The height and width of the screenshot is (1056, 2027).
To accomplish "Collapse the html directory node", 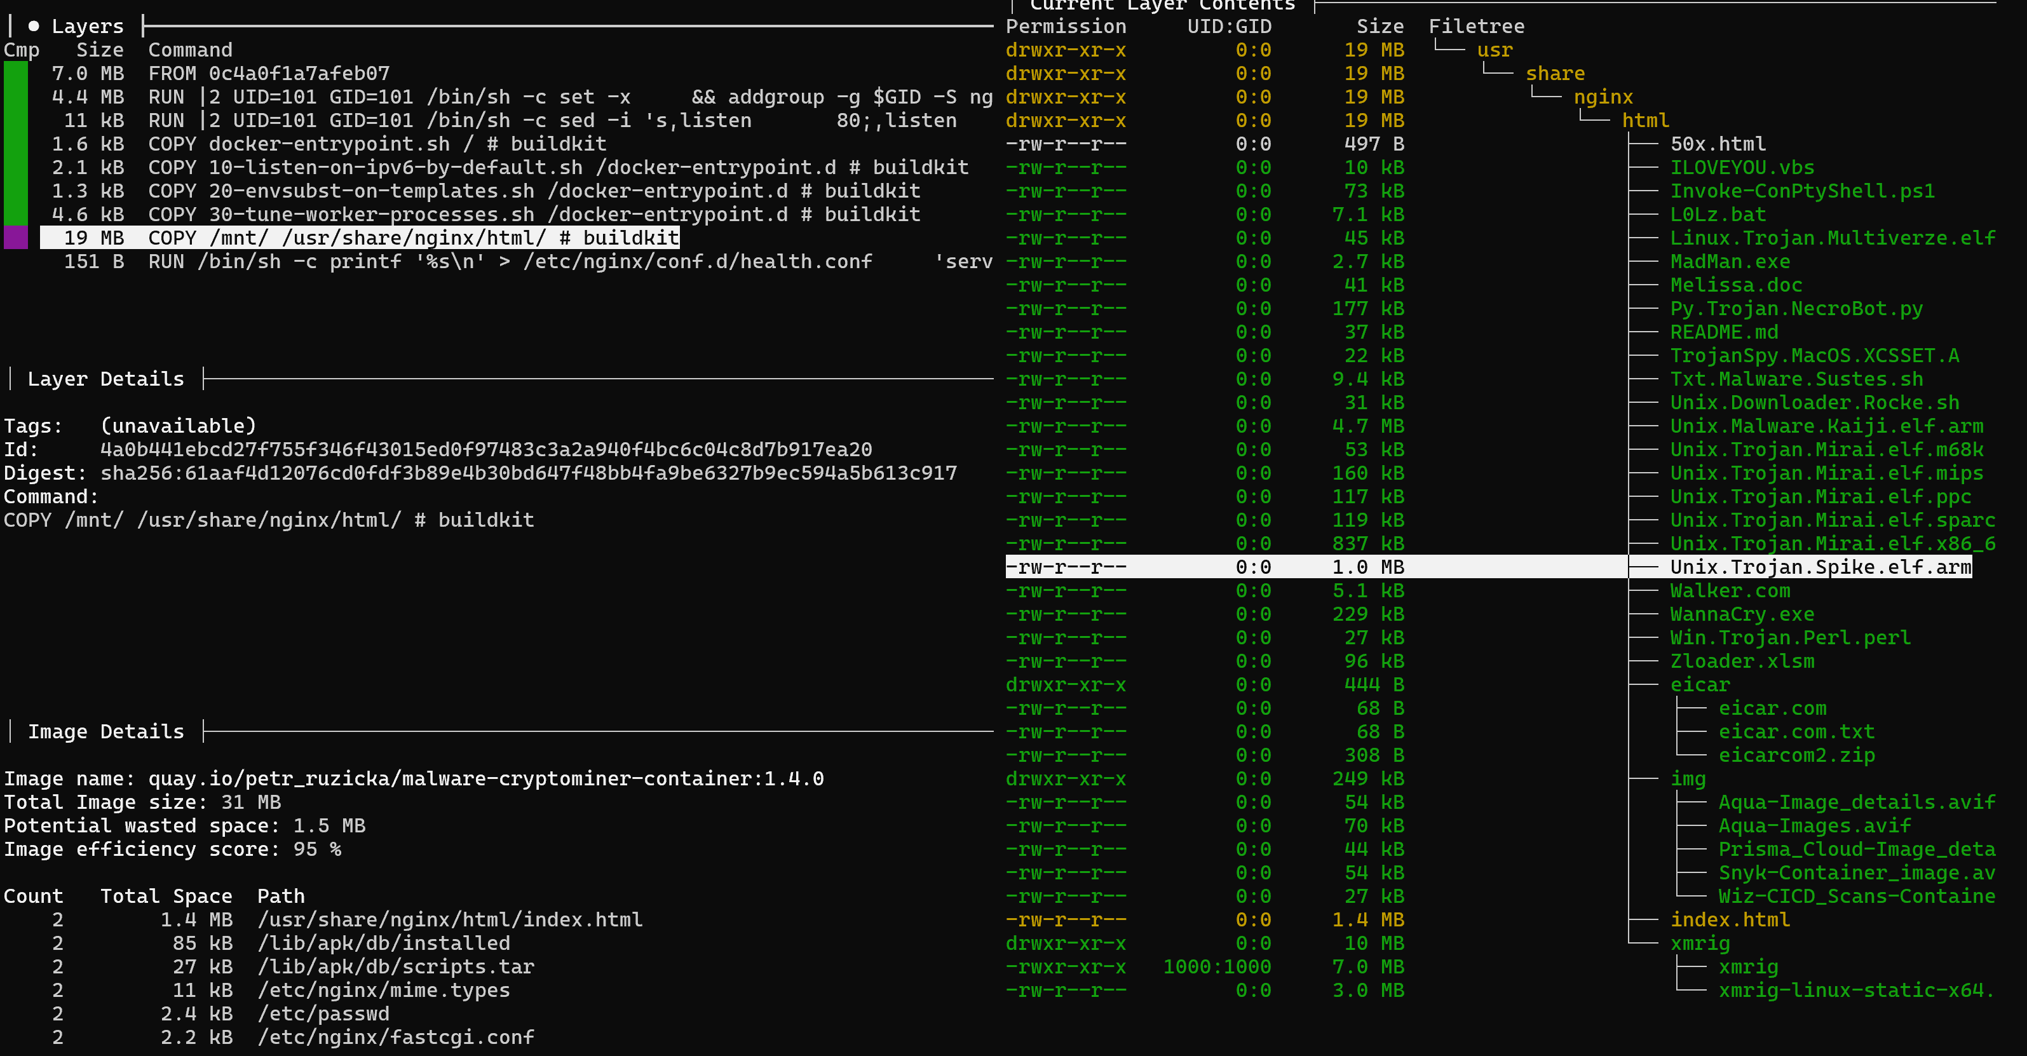I will click(1645, 120).
